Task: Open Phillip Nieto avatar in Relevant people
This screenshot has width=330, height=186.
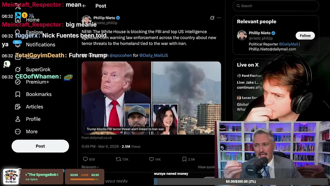Action: tap(242, 35)
